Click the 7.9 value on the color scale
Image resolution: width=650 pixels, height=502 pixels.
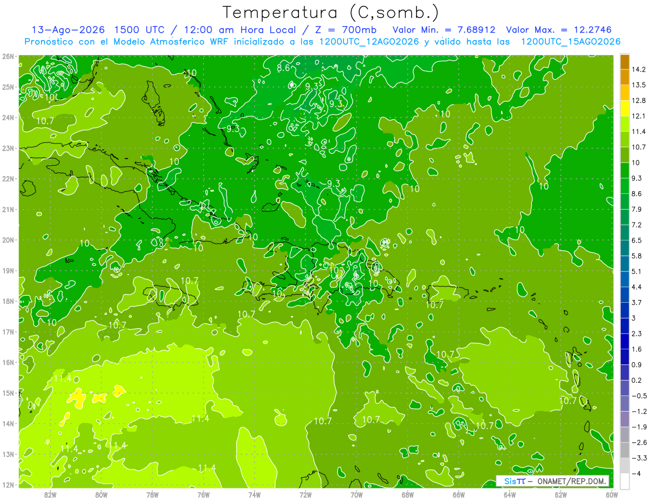[637, 209]
